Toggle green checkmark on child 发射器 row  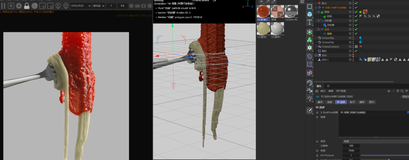pyautogui.click(x=356, y=25)
